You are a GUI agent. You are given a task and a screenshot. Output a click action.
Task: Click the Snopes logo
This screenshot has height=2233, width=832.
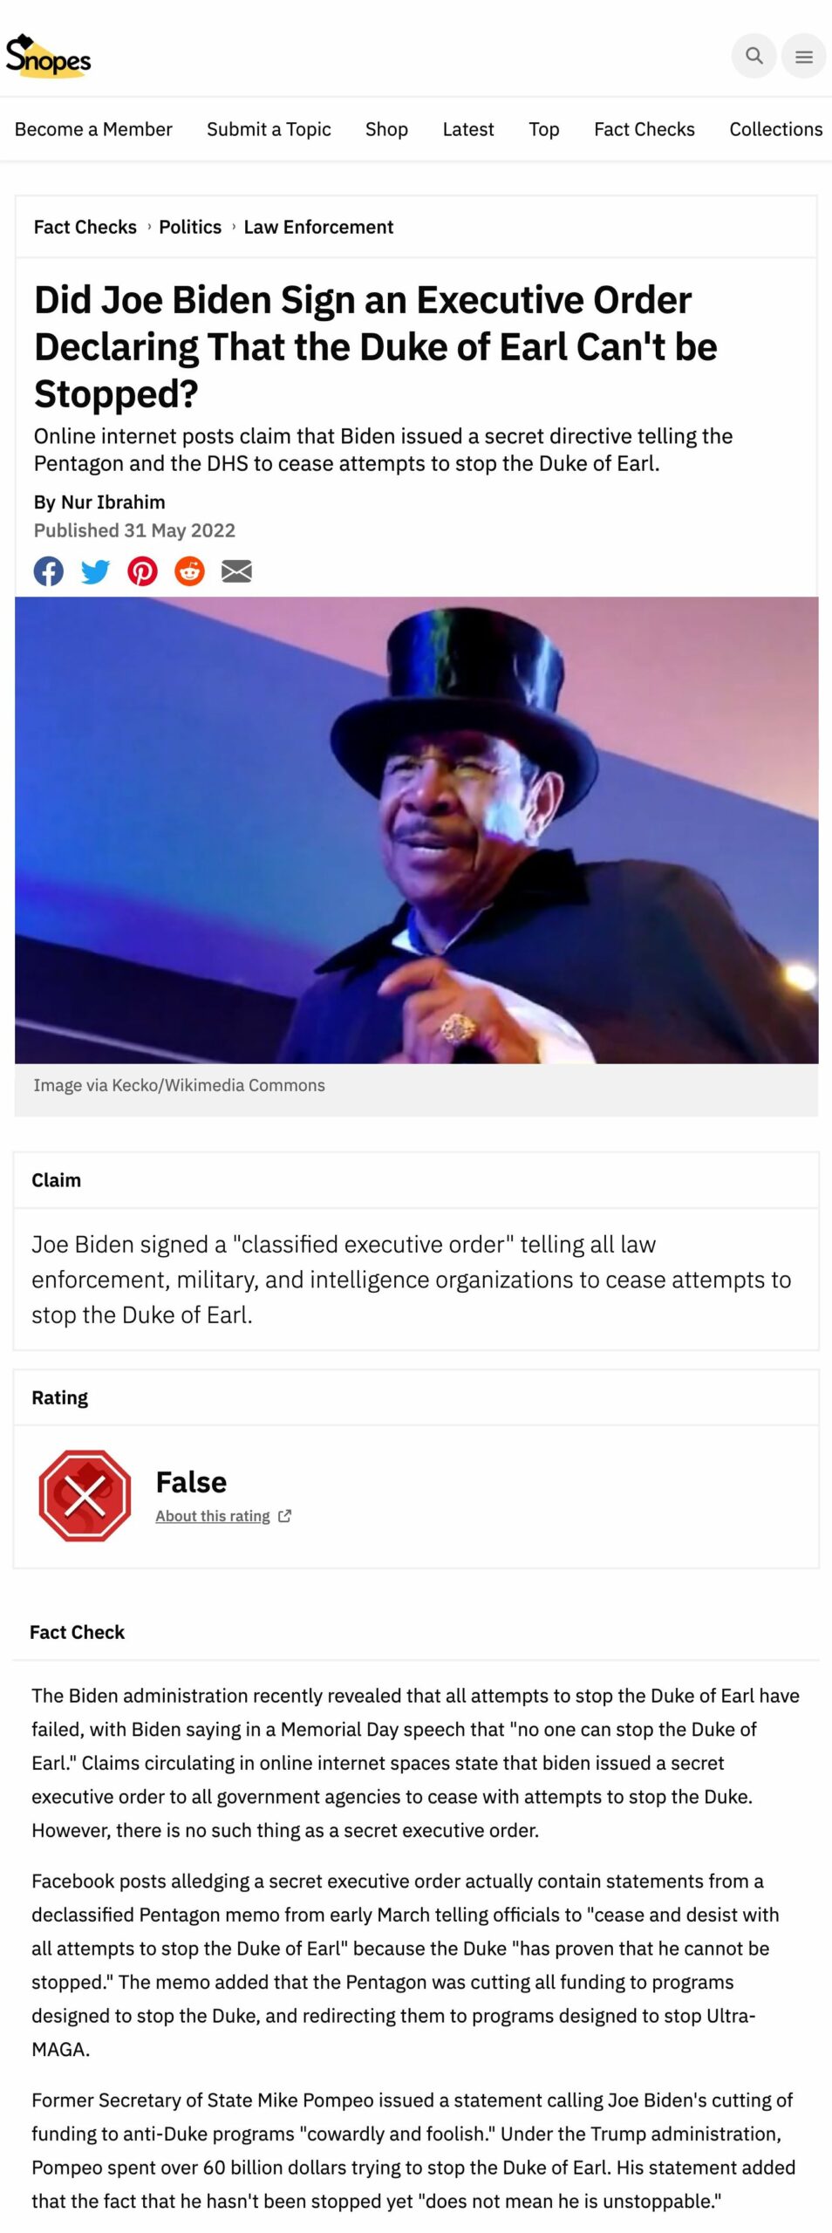coord(48,57)
